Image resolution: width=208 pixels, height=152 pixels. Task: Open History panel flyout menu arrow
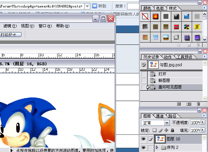204,57
